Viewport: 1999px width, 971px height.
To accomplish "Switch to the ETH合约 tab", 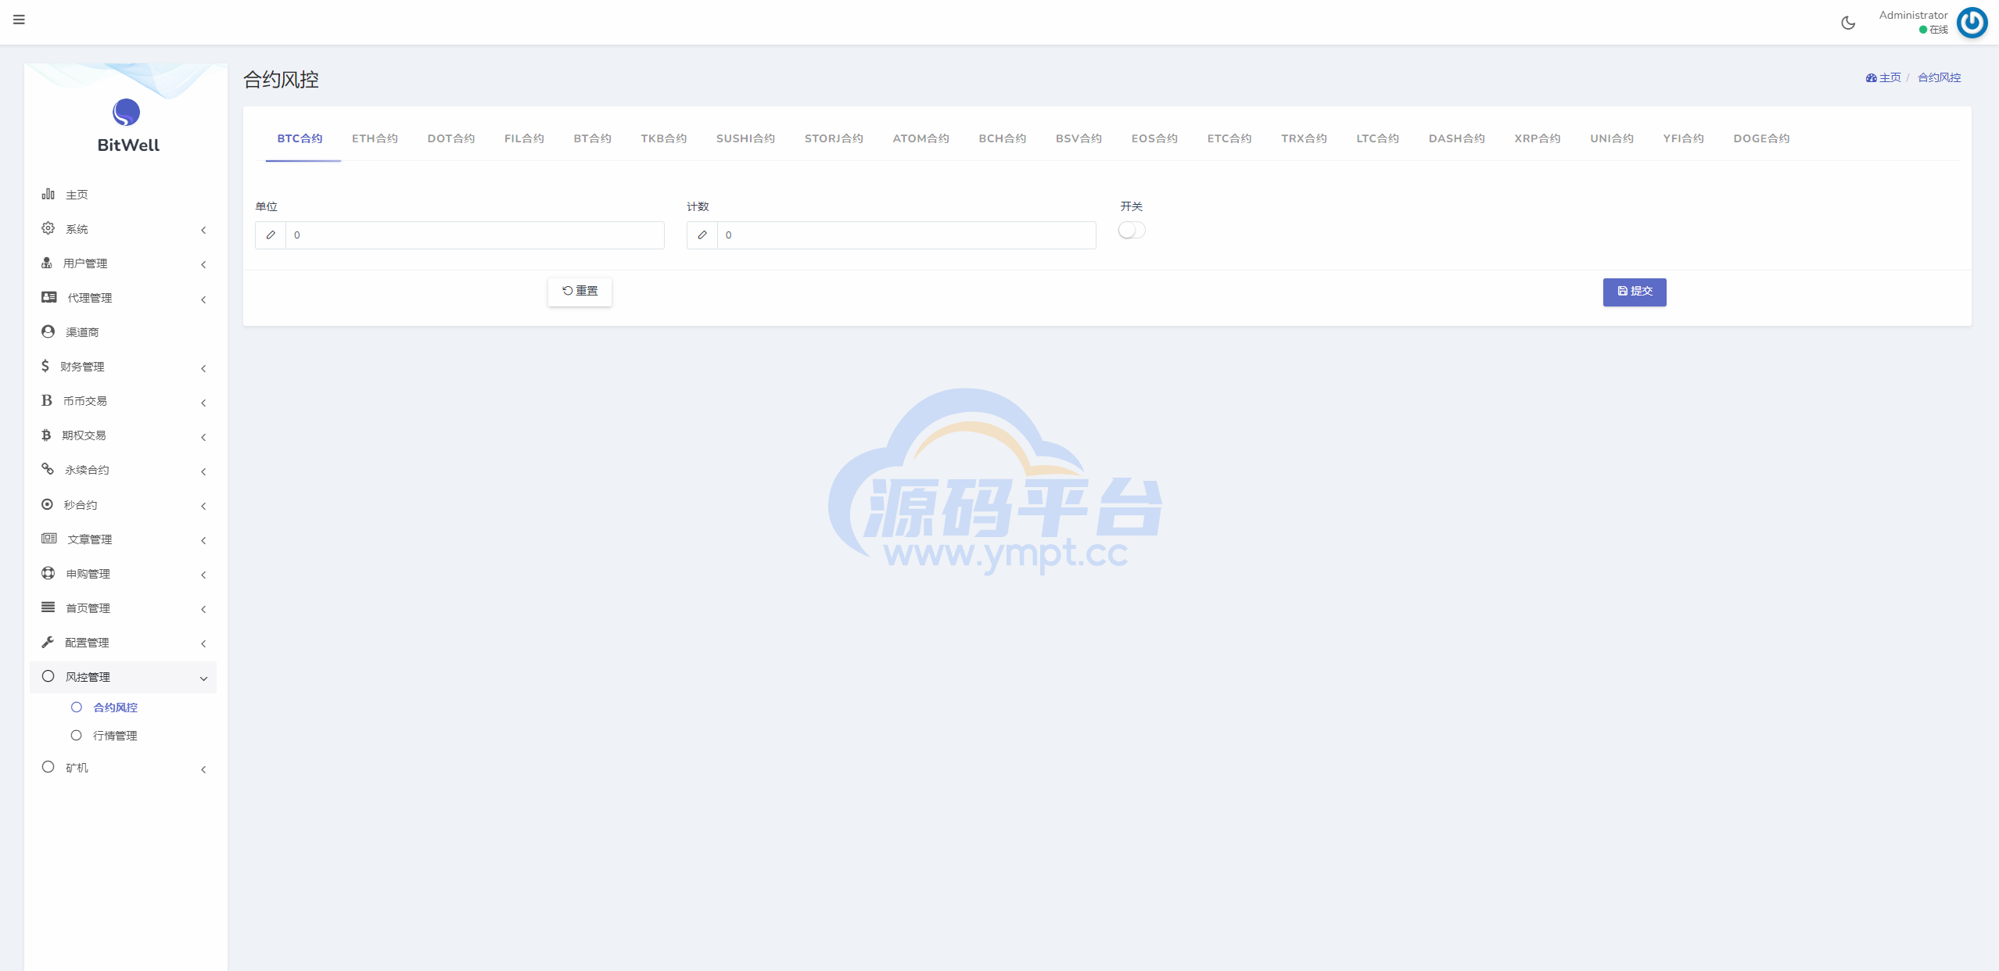I will [x=375, y=138].
